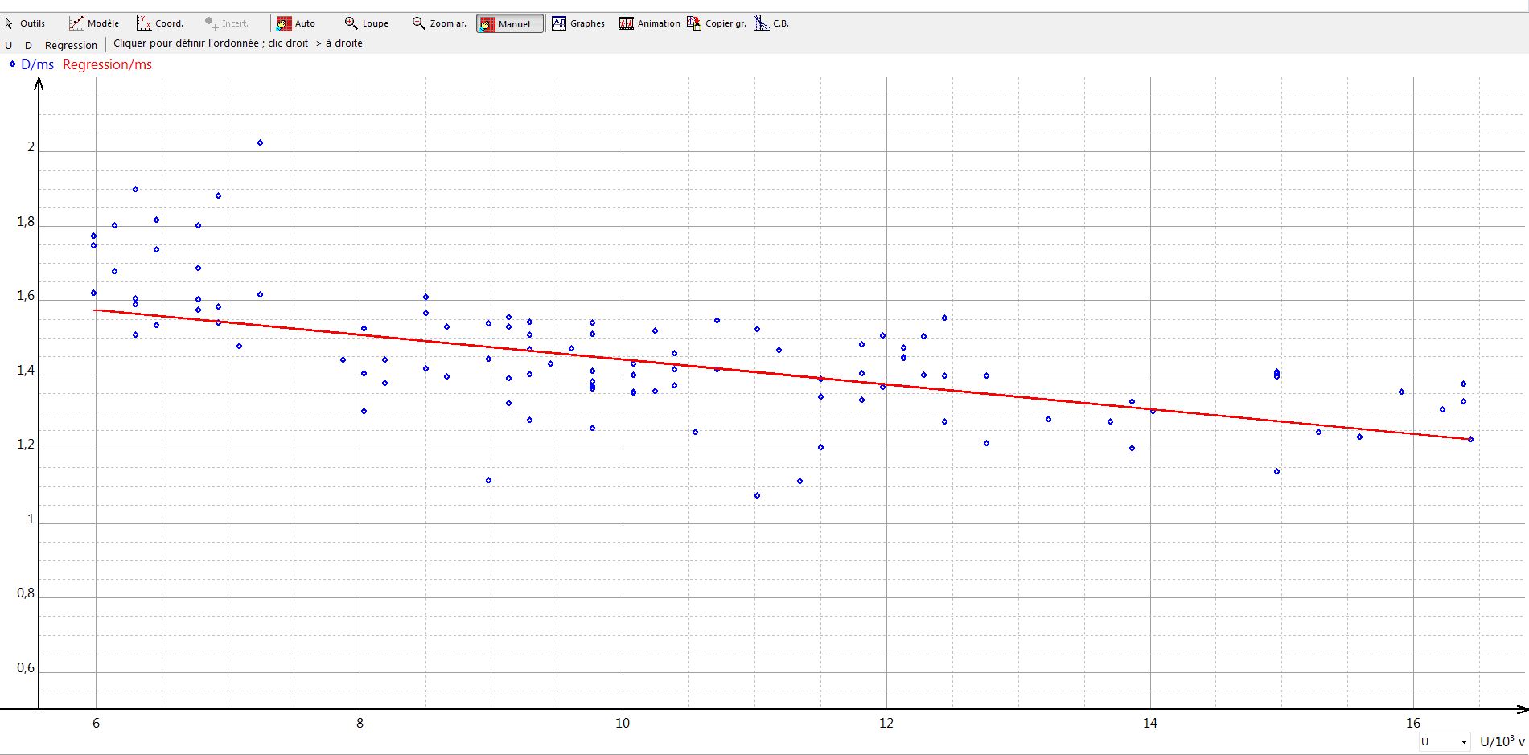The width and height of the screenshot is (1529, 755).
Task: Click Copier gr. to copy graph
Action: [x=717, y=23]
